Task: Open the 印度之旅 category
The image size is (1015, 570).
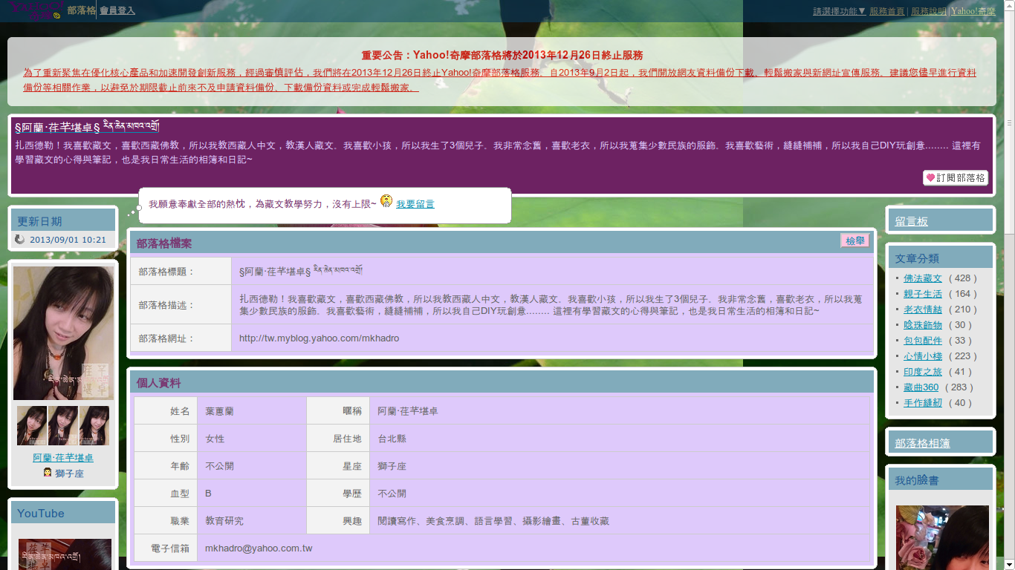Action: [x=922, y=372]
